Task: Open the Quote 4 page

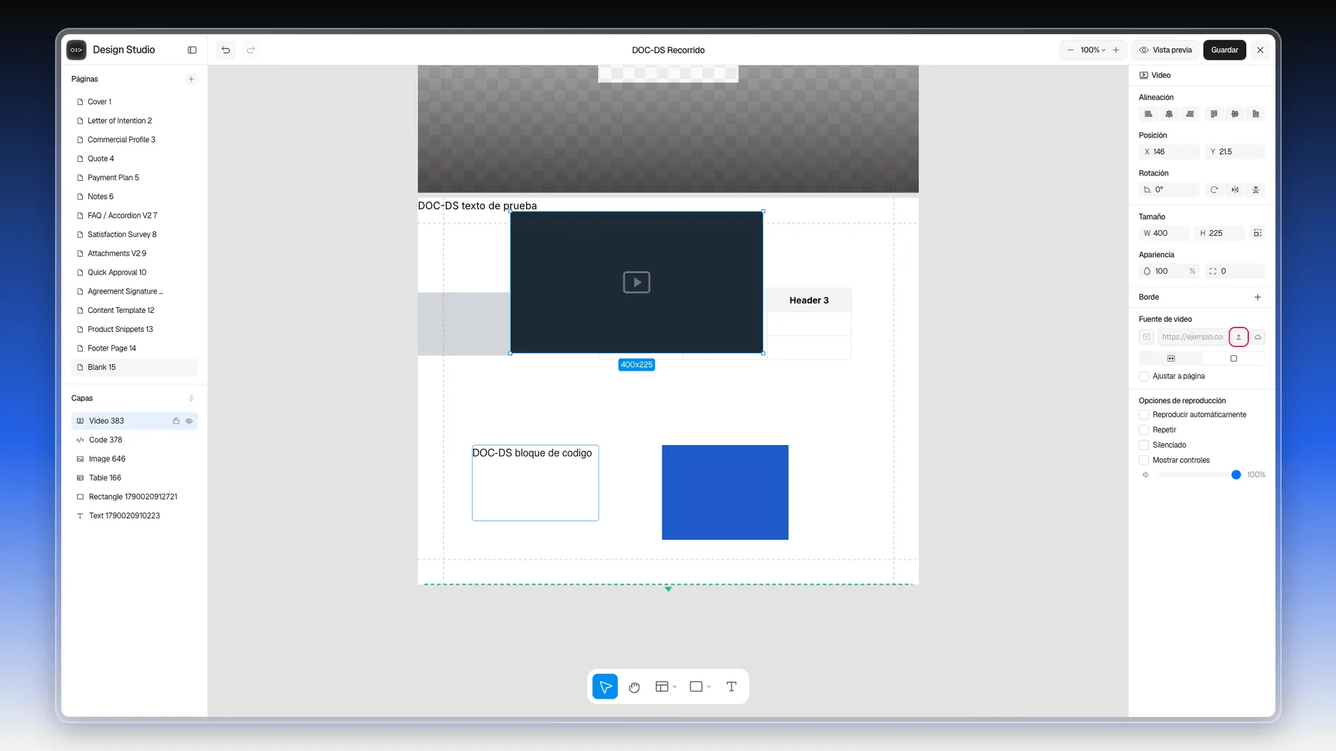Action: click(x=134, y=159)
